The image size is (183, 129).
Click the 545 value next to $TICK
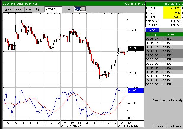coord(178,13)
